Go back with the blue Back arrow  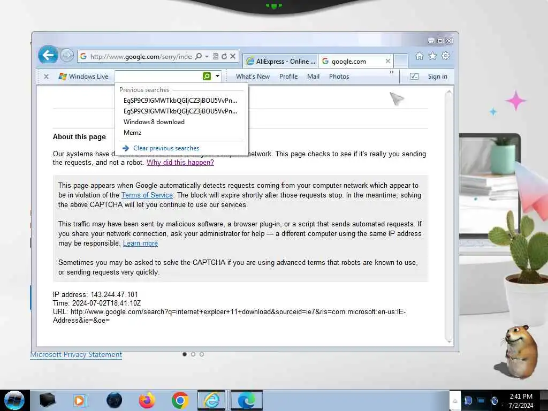click(x=48, y=55)
